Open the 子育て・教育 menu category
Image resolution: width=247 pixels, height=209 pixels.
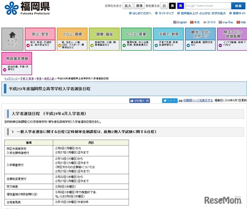[x=168, y=34]
